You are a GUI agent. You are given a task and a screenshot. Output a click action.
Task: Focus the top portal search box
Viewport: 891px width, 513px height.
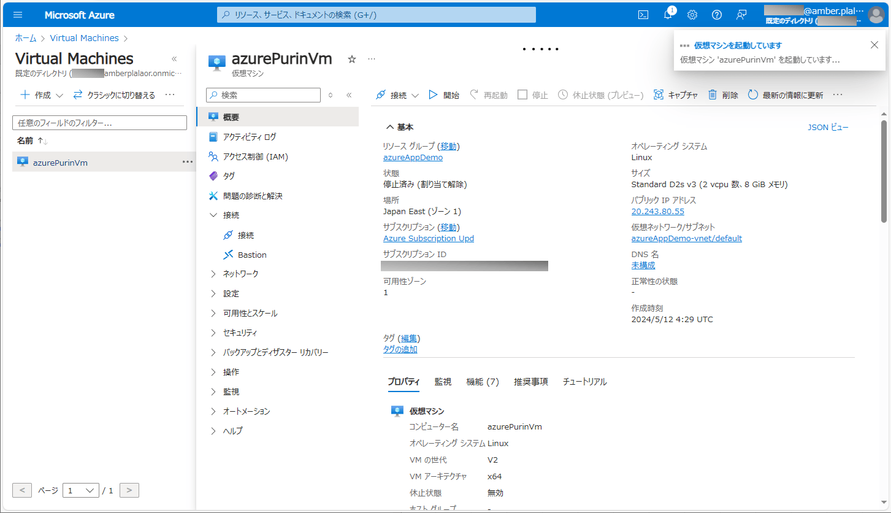tap(377, 15)
